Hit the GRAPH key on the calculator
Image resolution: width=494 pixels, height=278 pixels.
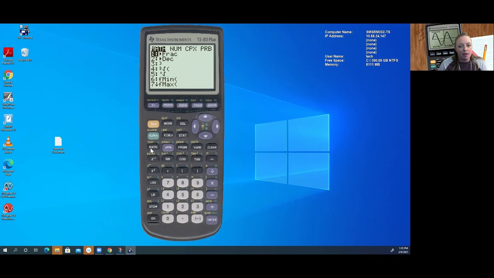pyautogui.click(x=211, y=105)
